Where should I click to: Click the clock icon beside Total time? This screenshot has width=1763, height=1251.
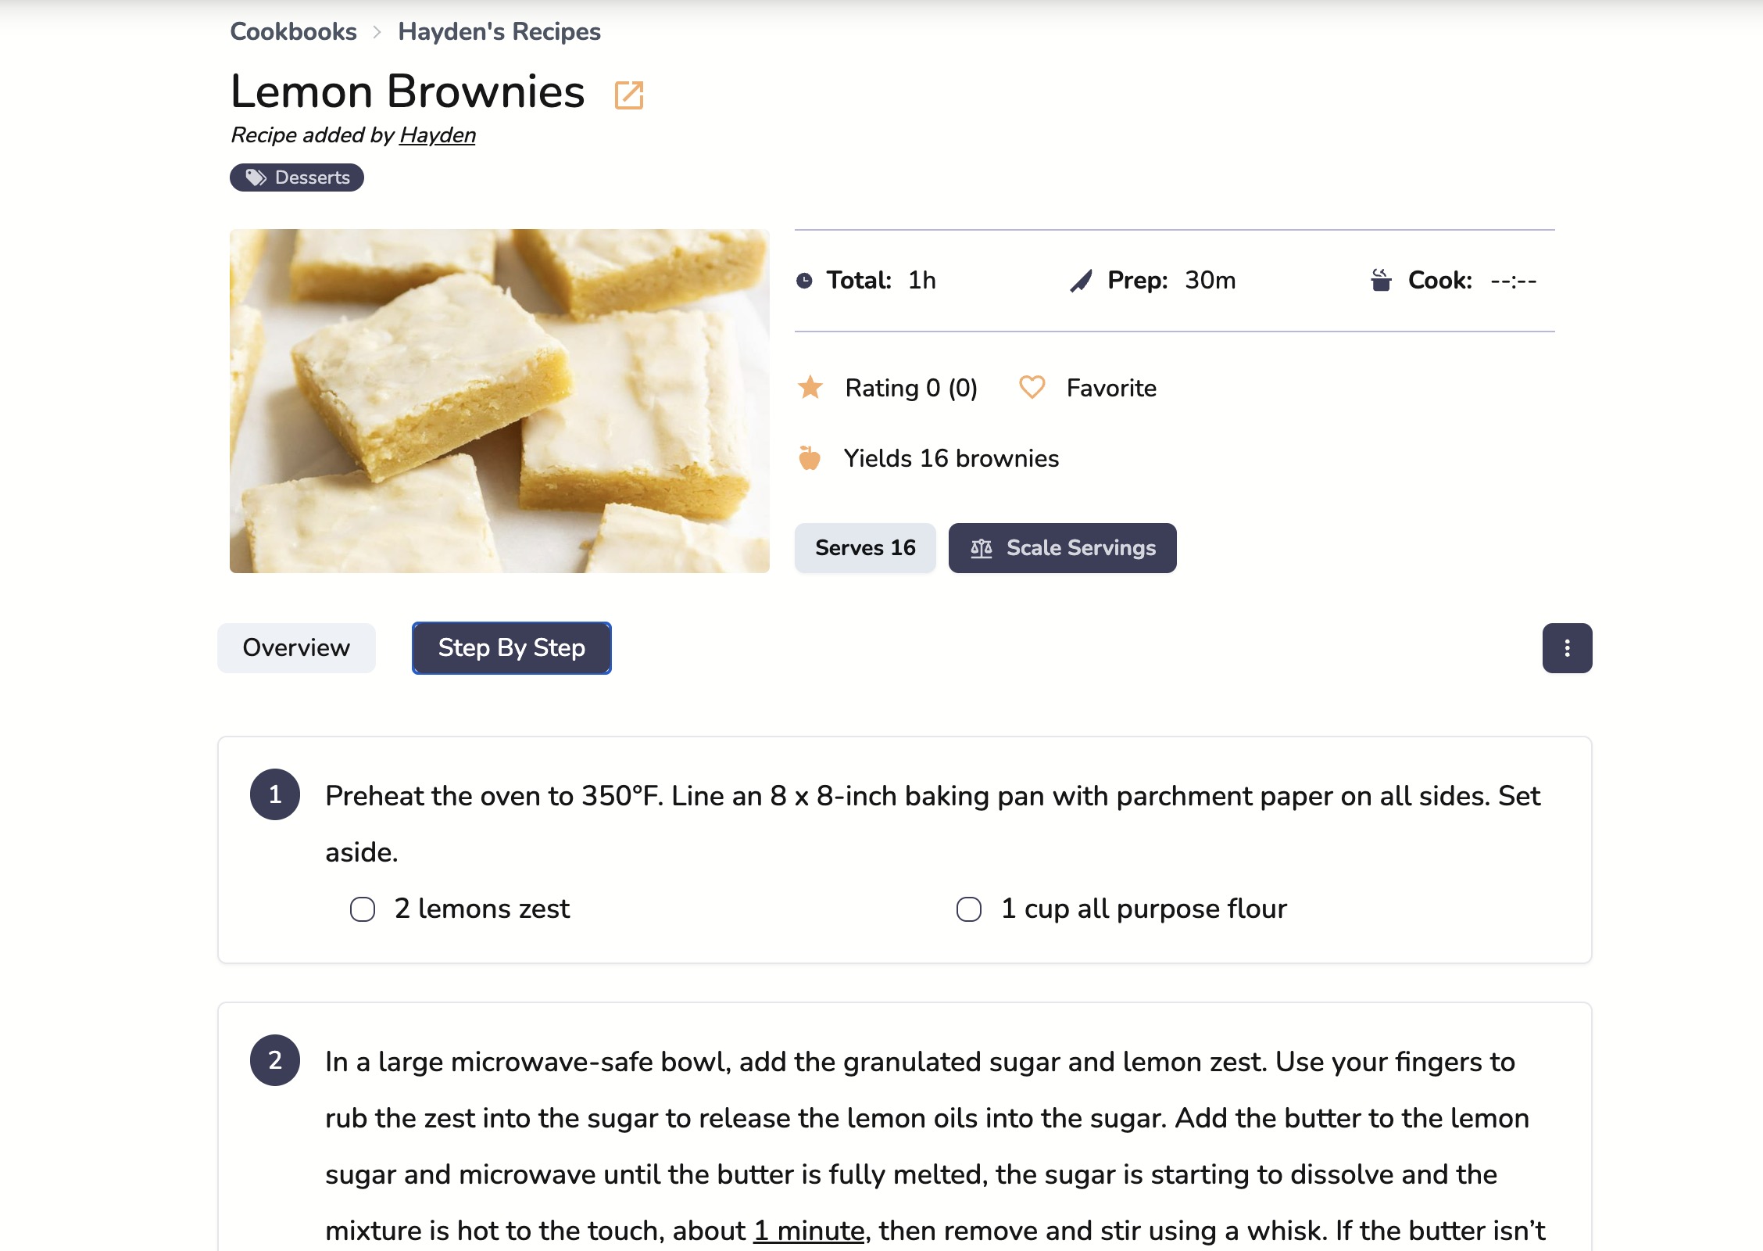pyautogui.click(x=806, y=280)
